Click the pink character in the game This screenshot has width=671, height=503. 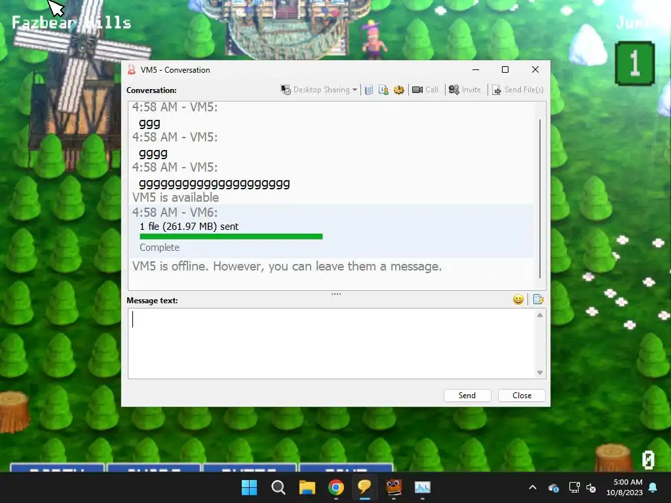coord(373,40)
